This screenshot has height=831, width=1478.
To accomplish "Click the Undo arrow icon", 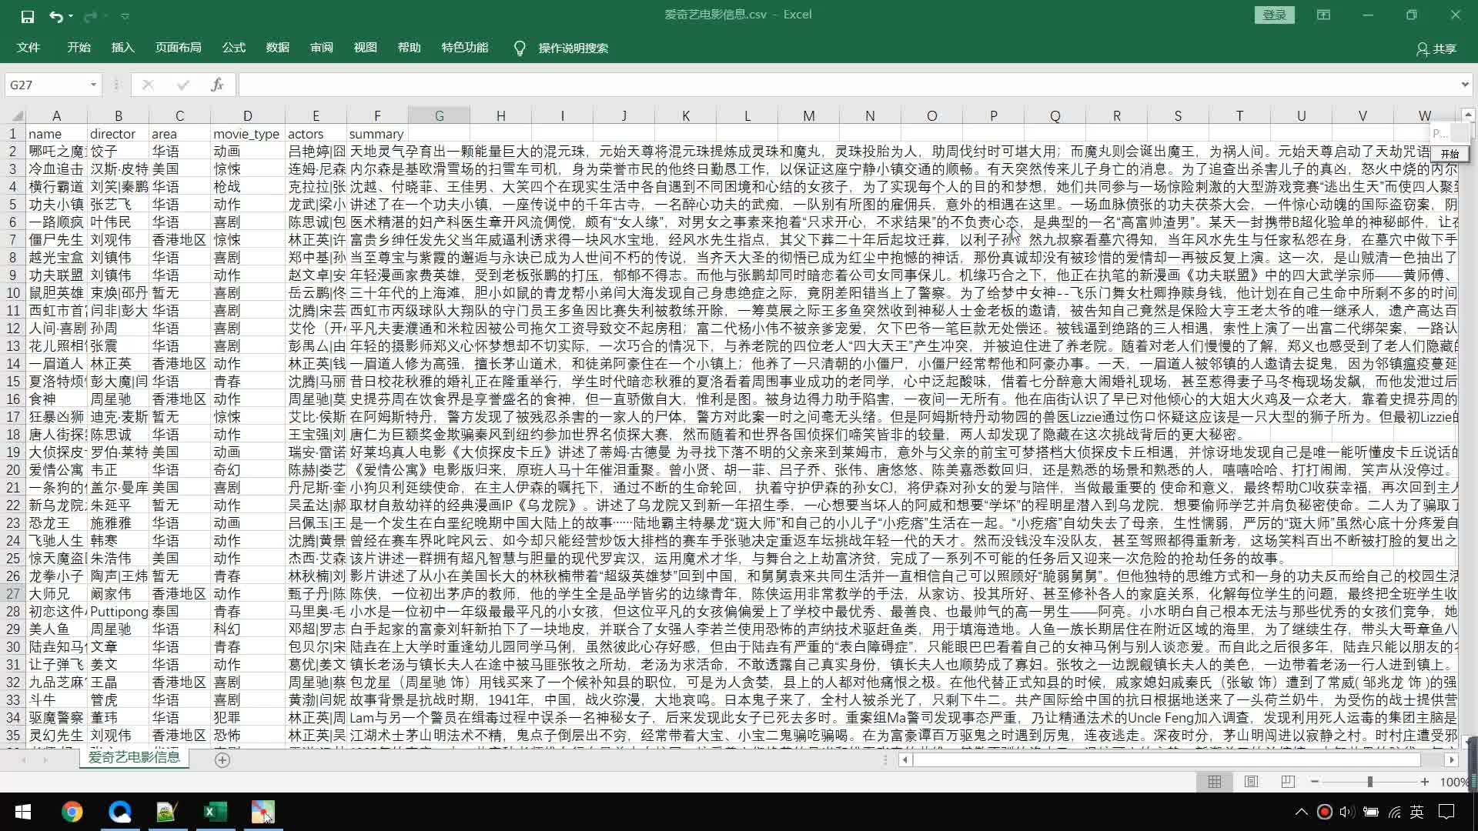I will pos(55,15).
